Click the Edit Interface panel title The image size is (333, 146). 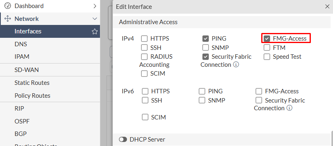134,7
